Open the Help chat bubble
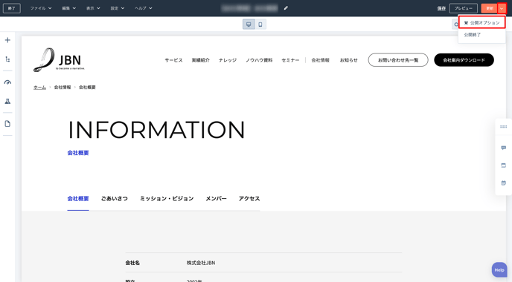The image size is (512, 282). tap(499, 270)
